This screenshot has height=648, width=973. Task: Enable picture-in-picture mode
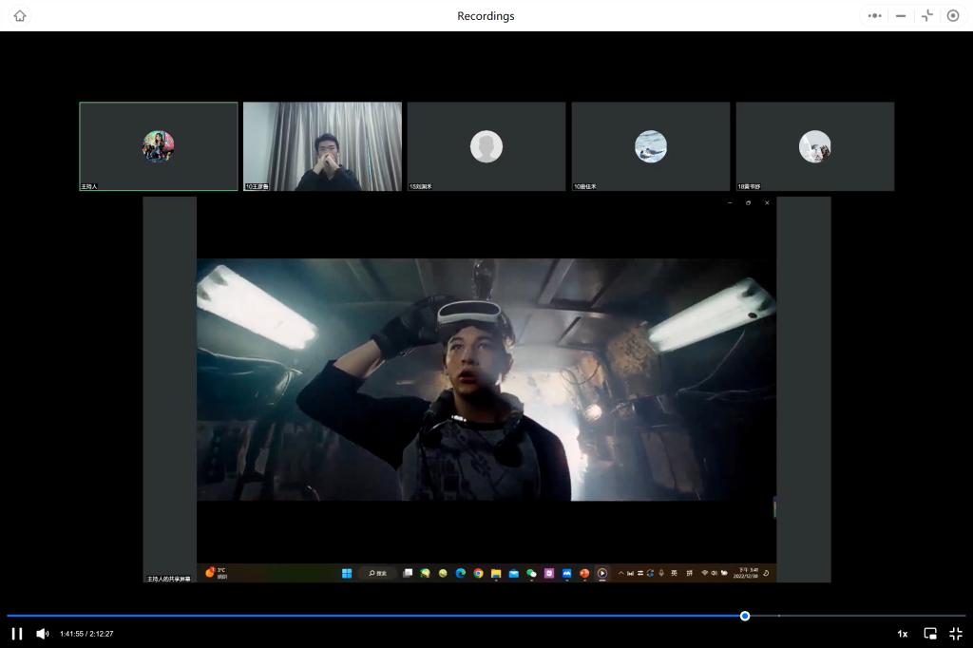point(930,634)
